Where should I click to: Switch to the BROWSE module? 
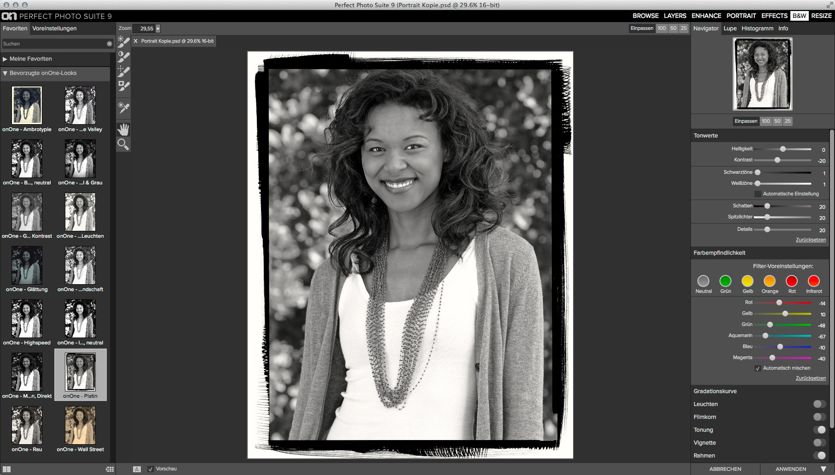pos(645,16)
